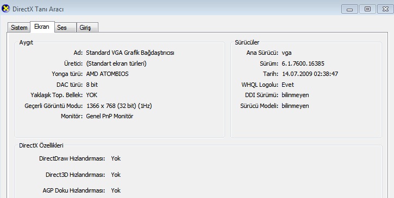The height and width of the screenshot is (198, 394).
Task: Click the 'Yaklaşık Top. Bellek:' label
Action: pyautogui.click(x=57, y=95)
